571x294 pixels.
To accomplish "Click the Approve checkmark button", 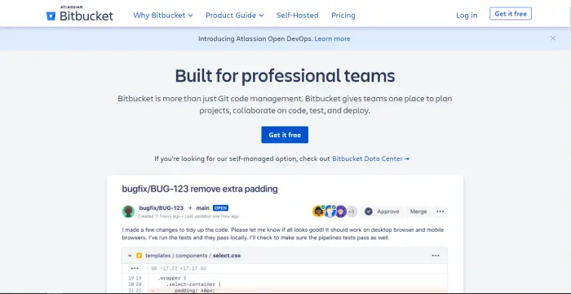I will click(x=383, y=212).
